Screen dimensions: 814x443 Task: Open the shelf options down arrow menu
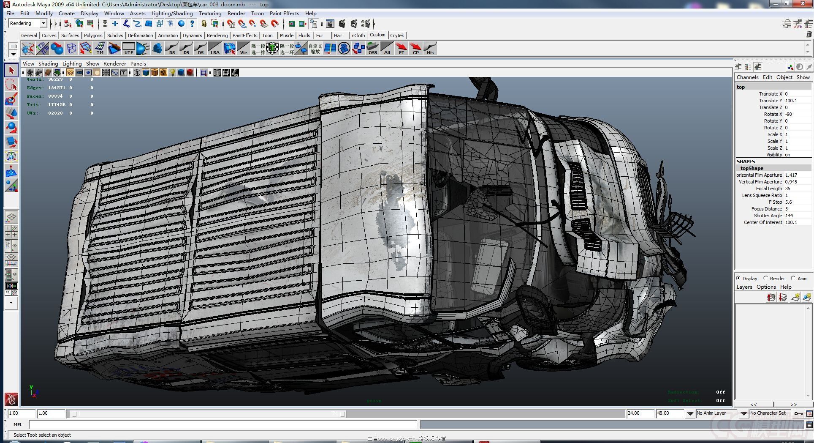pos(13,54)
